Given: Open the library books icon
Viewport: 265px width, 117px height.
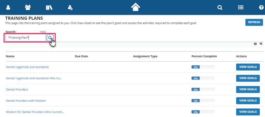Looking at the screenshot, I should 49,7.
